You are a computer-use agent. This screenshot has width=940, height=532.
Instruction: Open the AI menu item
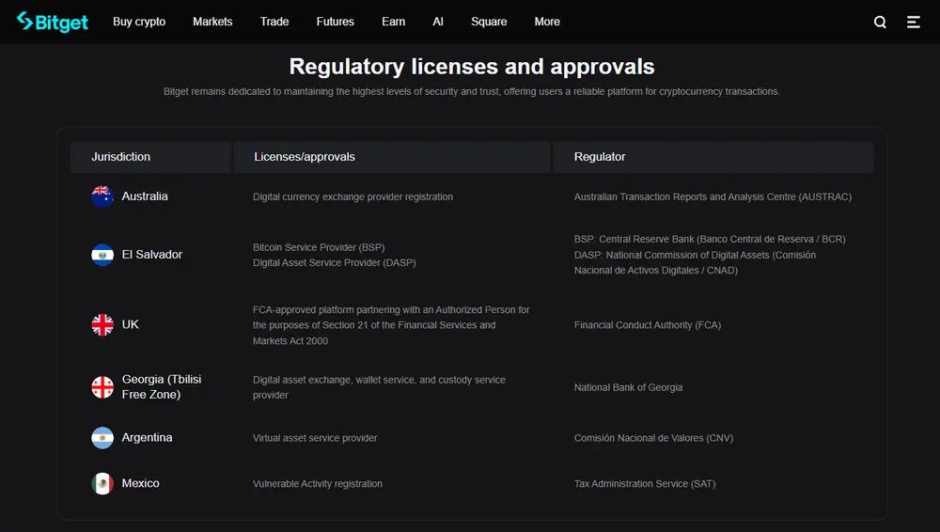438,22
